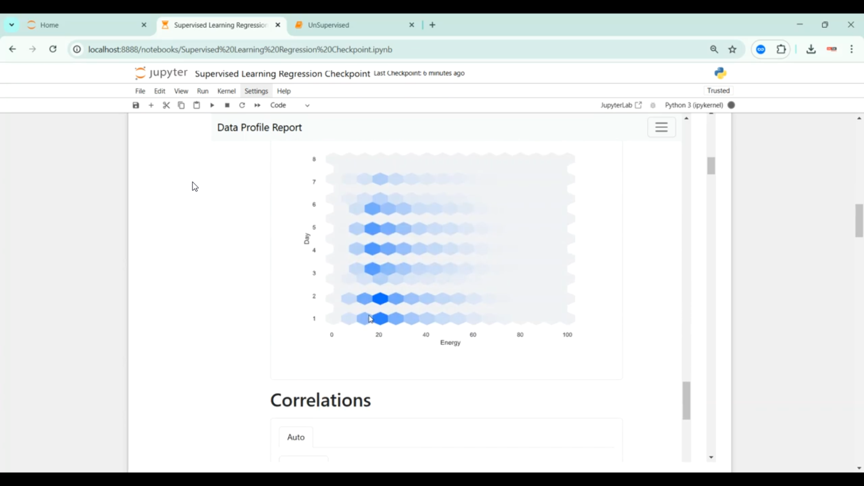The width and height of the screenshot is (864, 486).
Task: Go back to the previous page in the browser
Action: [x=12, y=50]
